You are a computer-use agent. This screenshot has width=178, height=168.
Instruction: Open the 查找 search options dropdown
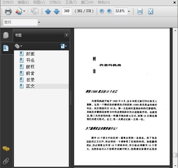pos(39,22)
